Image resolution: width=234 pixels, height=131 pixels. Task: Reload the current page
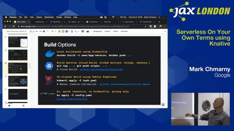[x=14, y=27]
